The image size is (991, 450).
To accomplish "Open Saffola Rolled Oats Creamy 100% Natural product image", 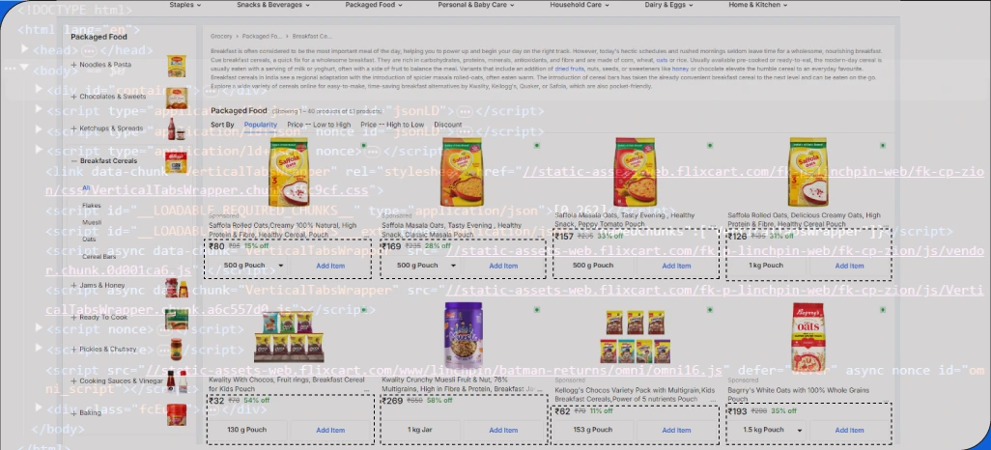I will tap(289, 173).
